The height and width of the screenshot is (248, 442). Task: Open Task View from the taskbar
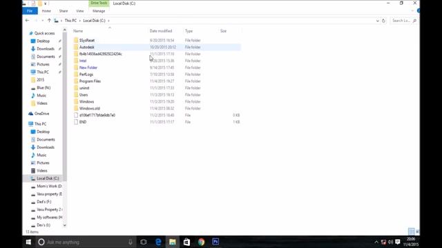point(144,242)
